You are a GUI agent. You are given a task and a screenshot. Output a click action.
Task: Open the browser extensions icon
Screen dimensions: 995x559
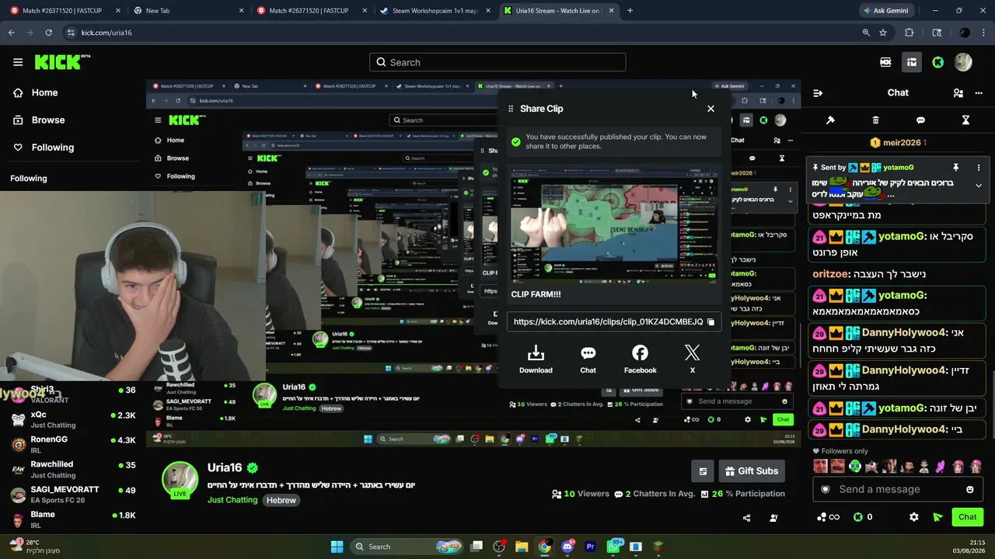[x=909, y=33]
